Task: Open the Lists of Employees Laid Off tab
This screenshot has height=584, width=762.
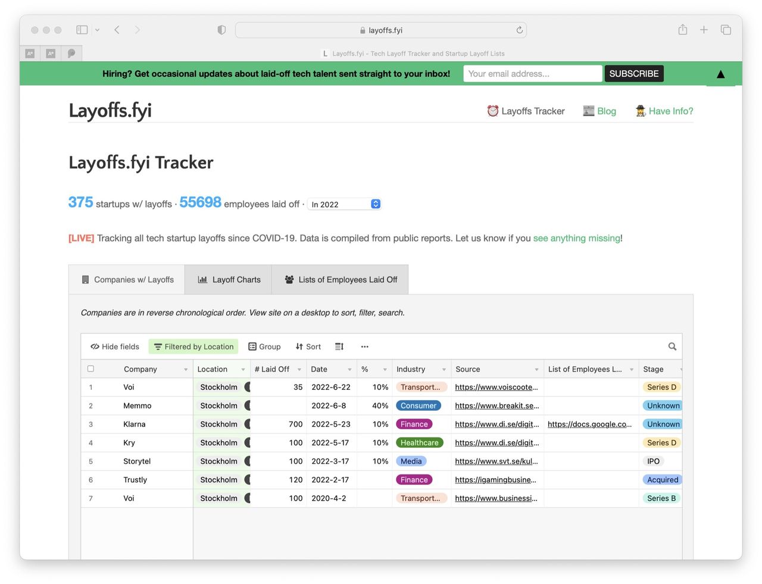Action: pos(340,279)
